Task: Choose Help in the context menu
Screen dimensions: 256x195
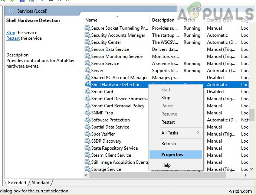Action: (176, 165)
